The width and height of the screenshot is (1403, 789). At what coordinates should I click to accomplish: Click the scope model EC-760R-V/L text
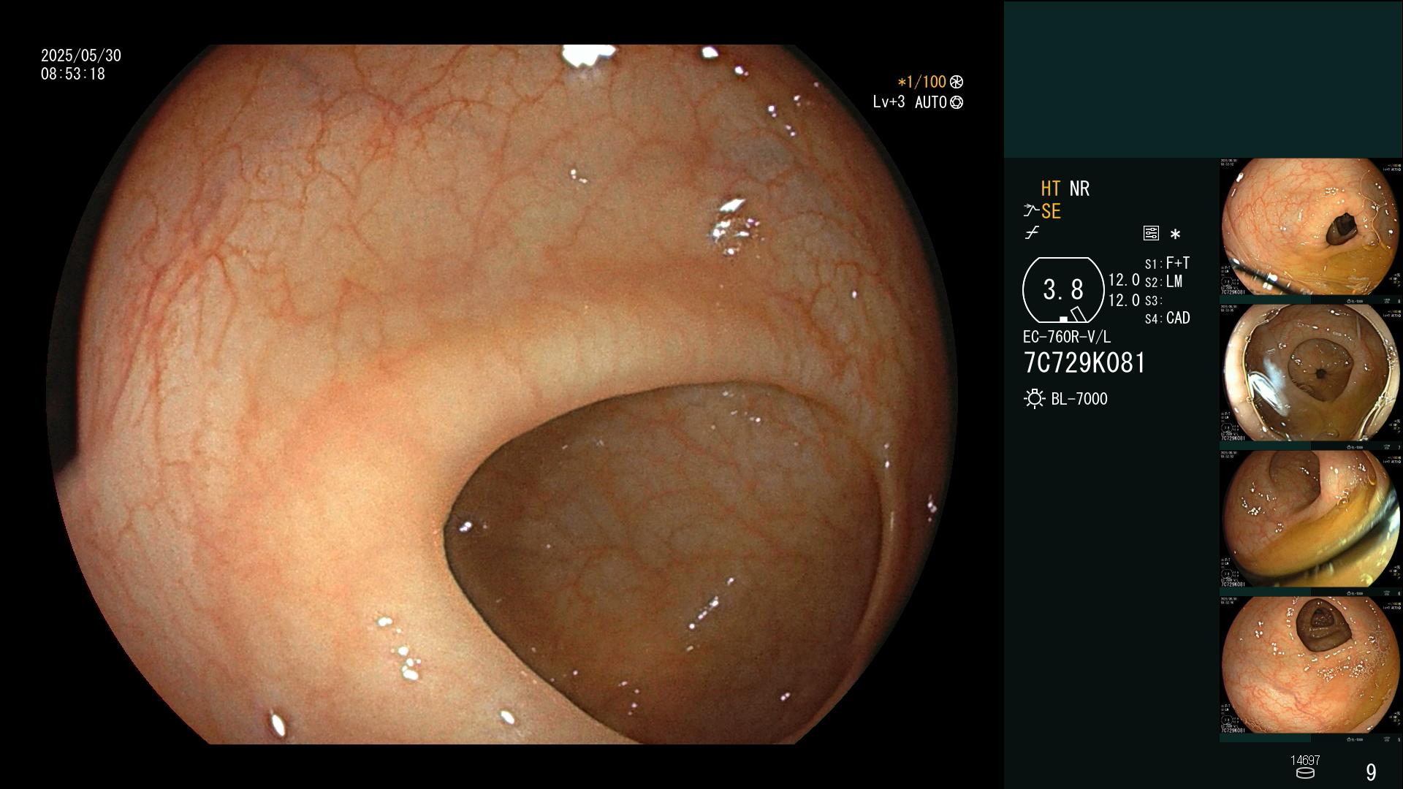click(1066, 338)
